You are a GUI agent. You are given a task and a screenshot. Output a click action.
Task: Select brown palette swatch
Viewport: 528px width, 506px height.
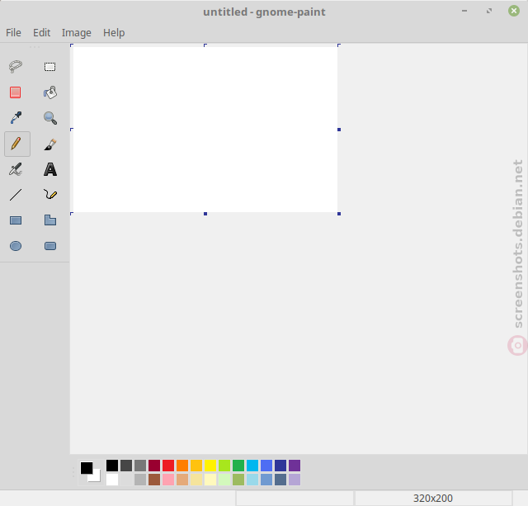coord(154,480)
